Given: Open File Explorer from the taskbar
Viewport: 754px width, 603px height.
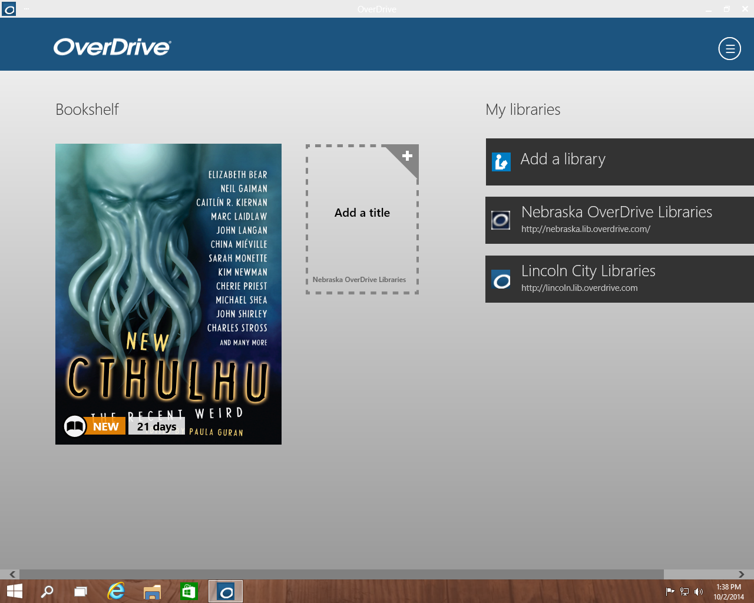Looking at the screenshot, I should (152, 591).
